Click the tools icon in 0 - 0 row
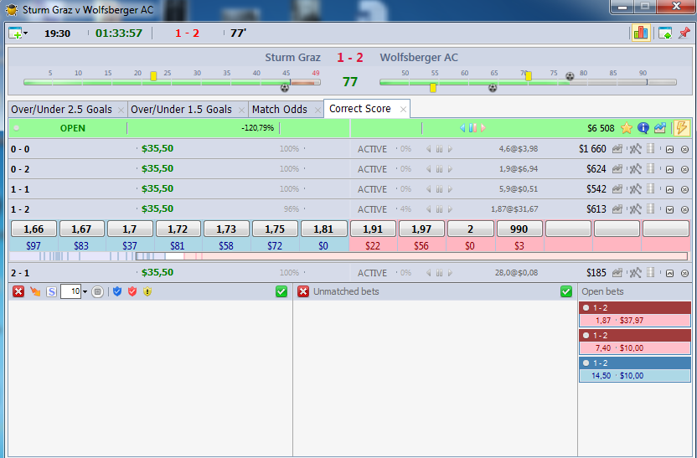This screenshot has width=697, height=458. click(x=635, y=149)
